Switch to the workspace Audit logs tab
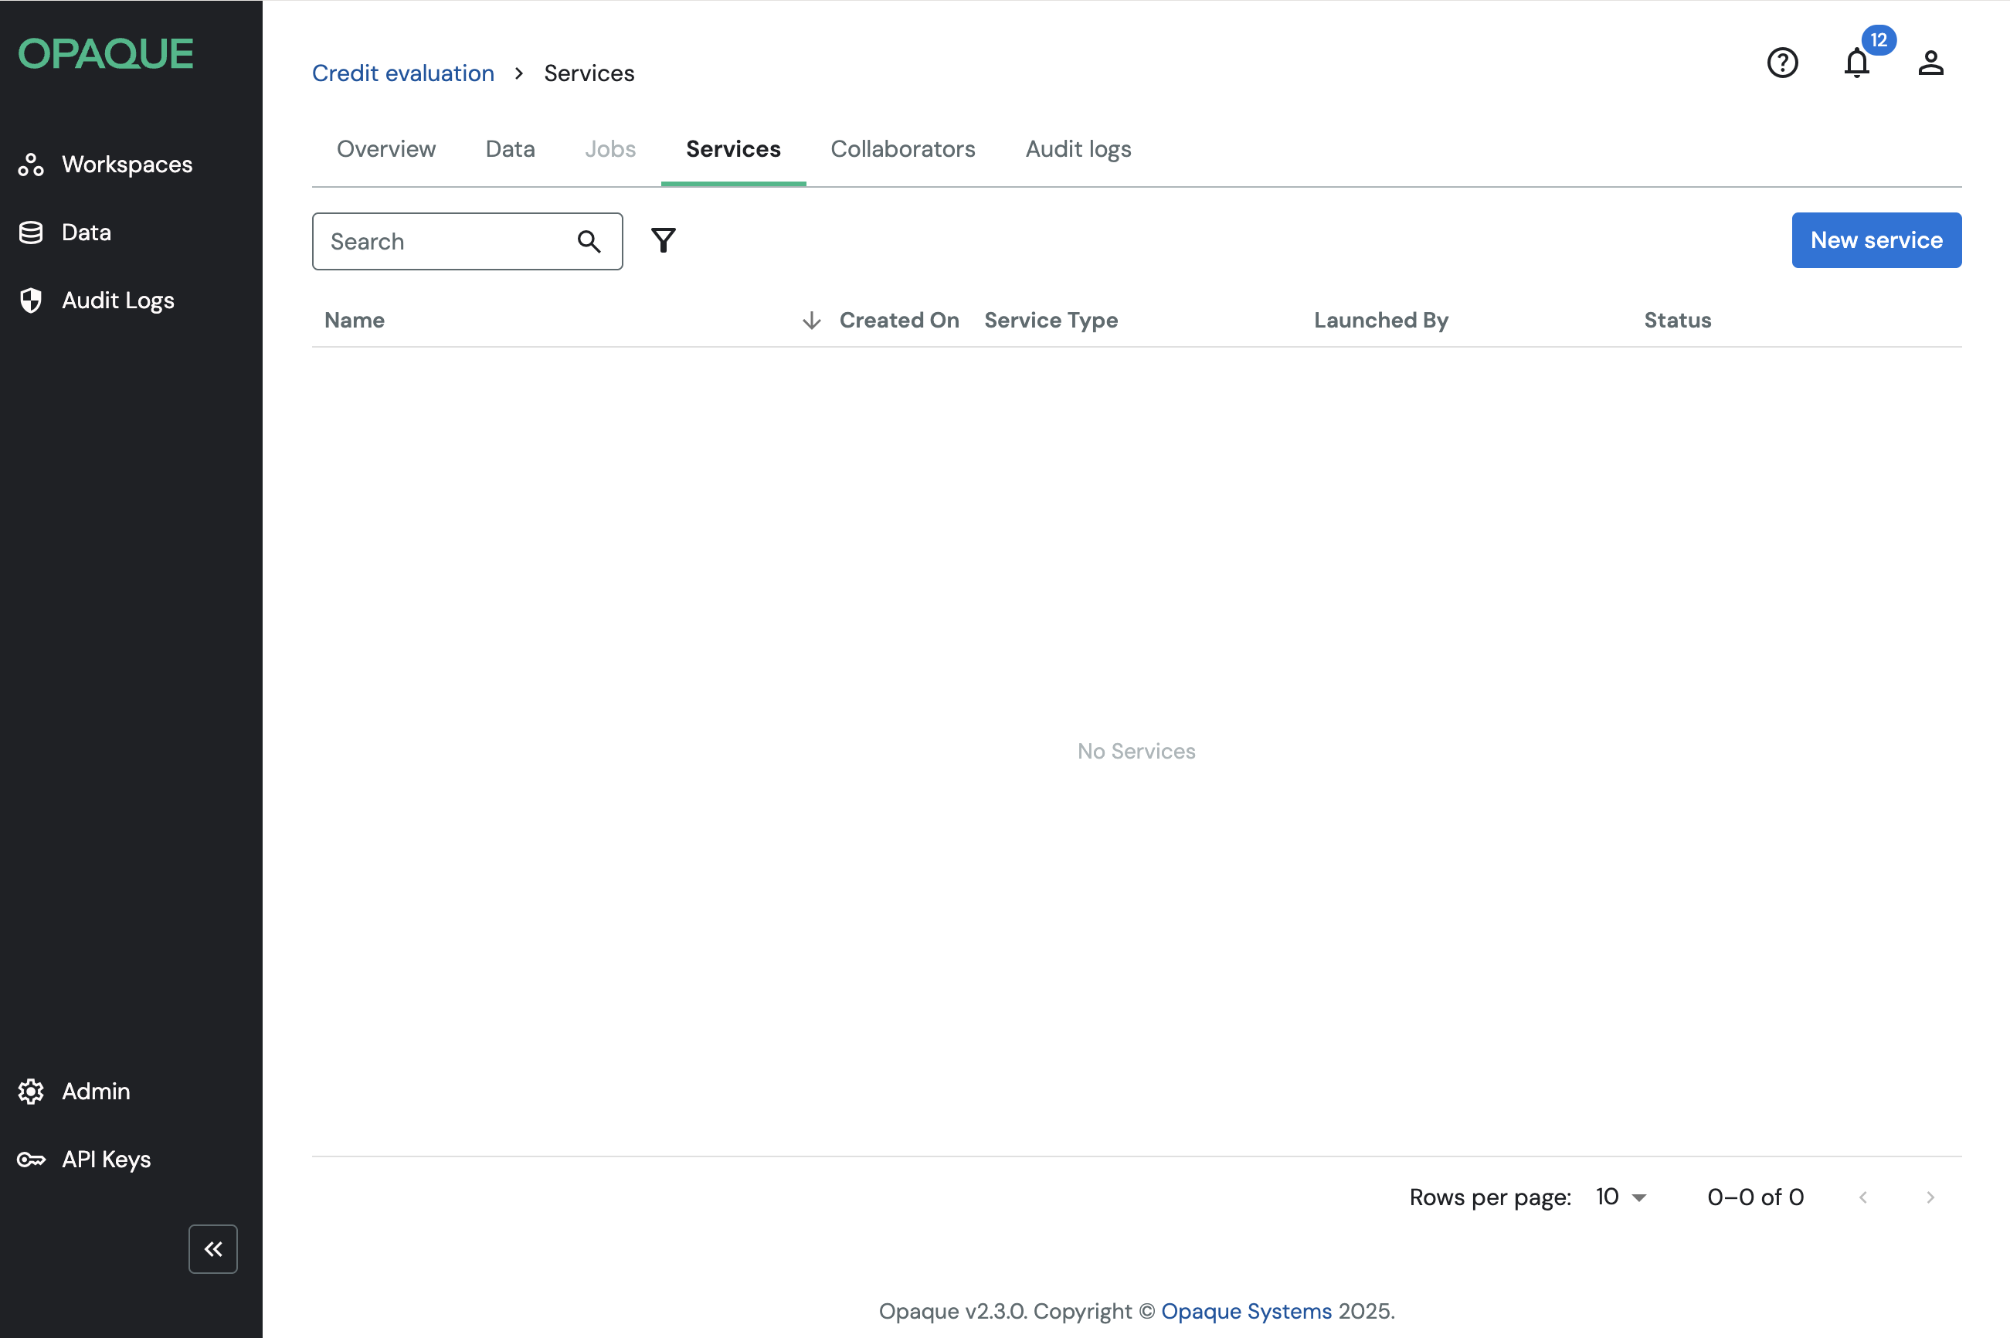 (x=1078, y=148)
